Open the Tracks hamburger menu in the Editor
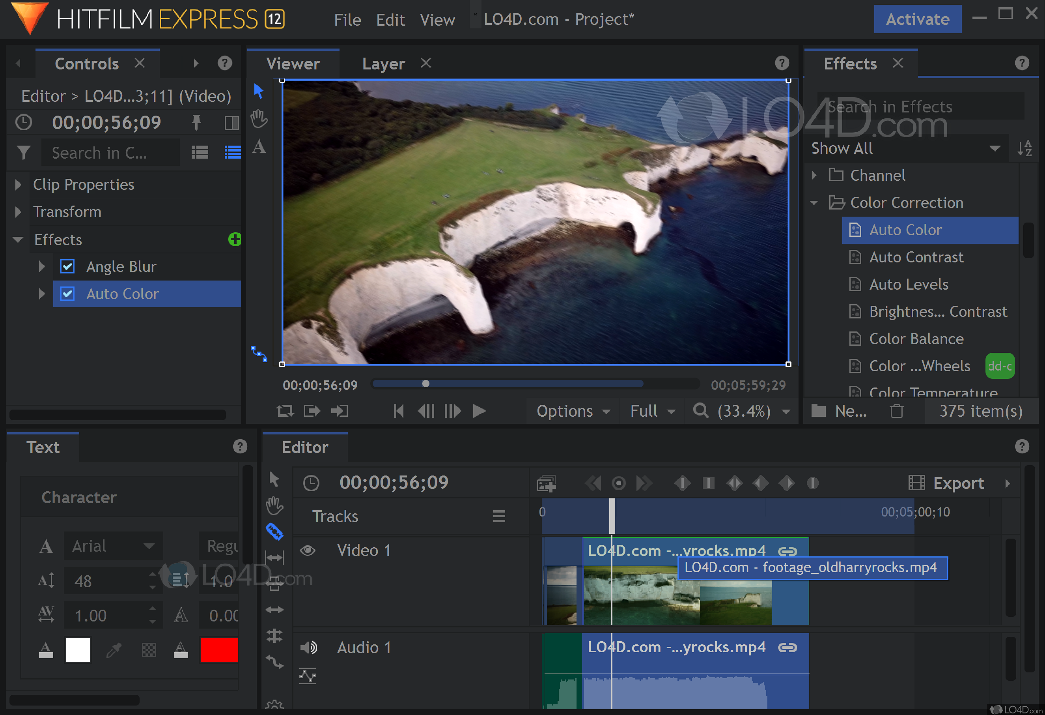 499,516
